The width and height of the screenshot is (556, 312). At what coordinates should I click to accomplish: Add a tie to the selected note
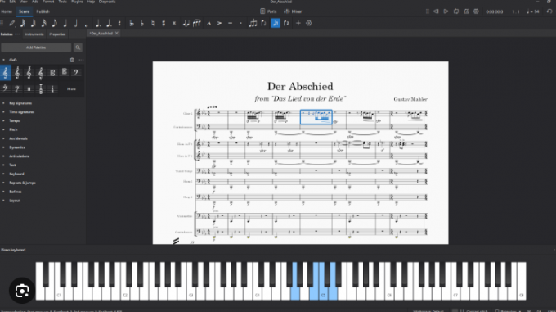[186, 24]
